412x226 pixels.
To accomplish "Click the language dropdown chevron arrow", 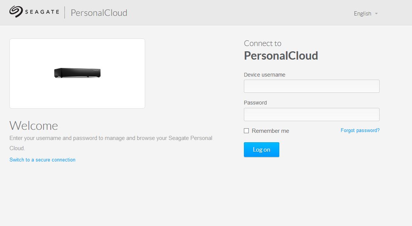I will pyautogui.click(x=377, y=14).
